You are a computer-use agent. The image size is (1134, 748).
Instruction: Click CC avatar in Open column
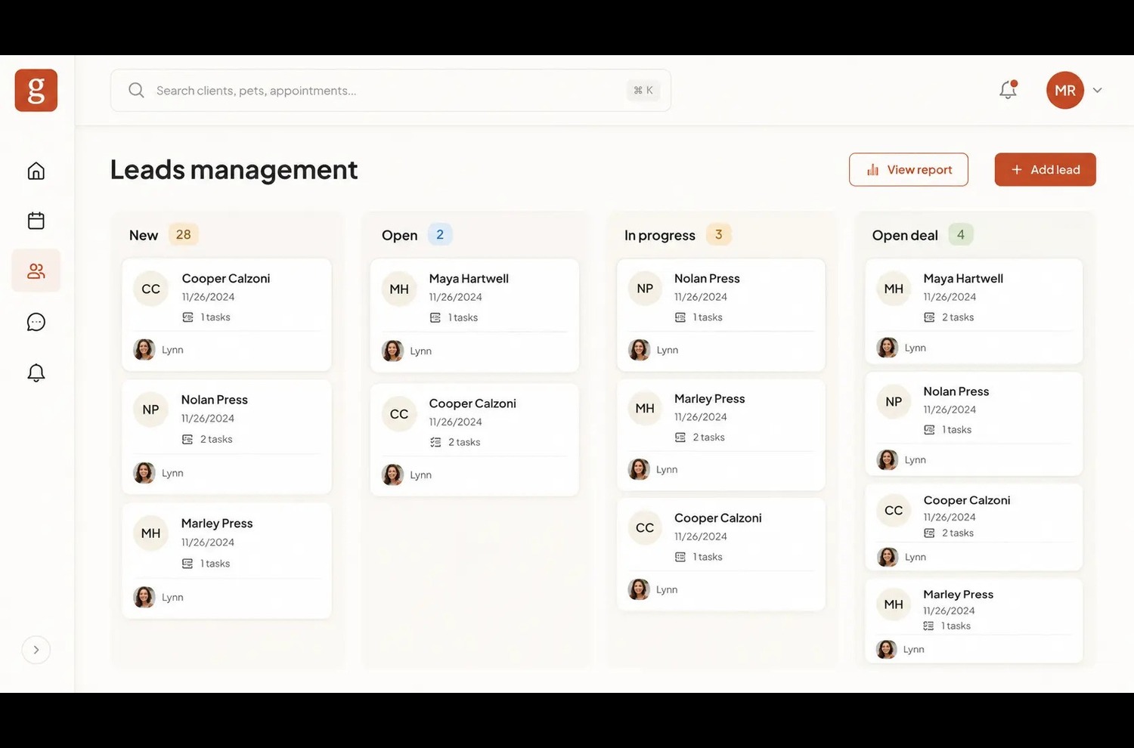[399, 414]
